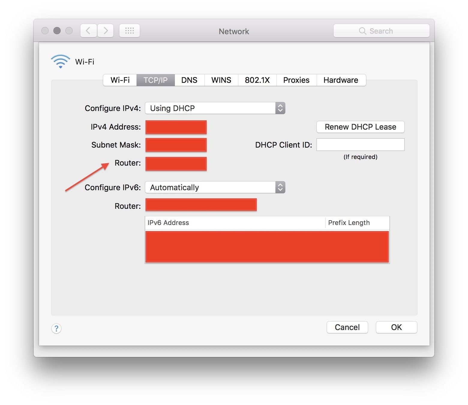Open the WINS tab
The height and width of the screenshot is (405, 468).
[221, 80]
